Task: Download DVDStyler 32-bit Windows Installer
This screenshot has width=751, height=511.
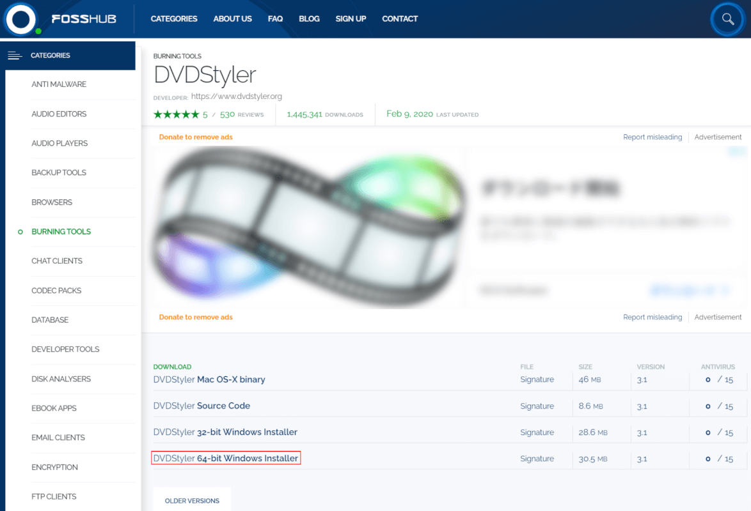Action: [x=225, y=432]
